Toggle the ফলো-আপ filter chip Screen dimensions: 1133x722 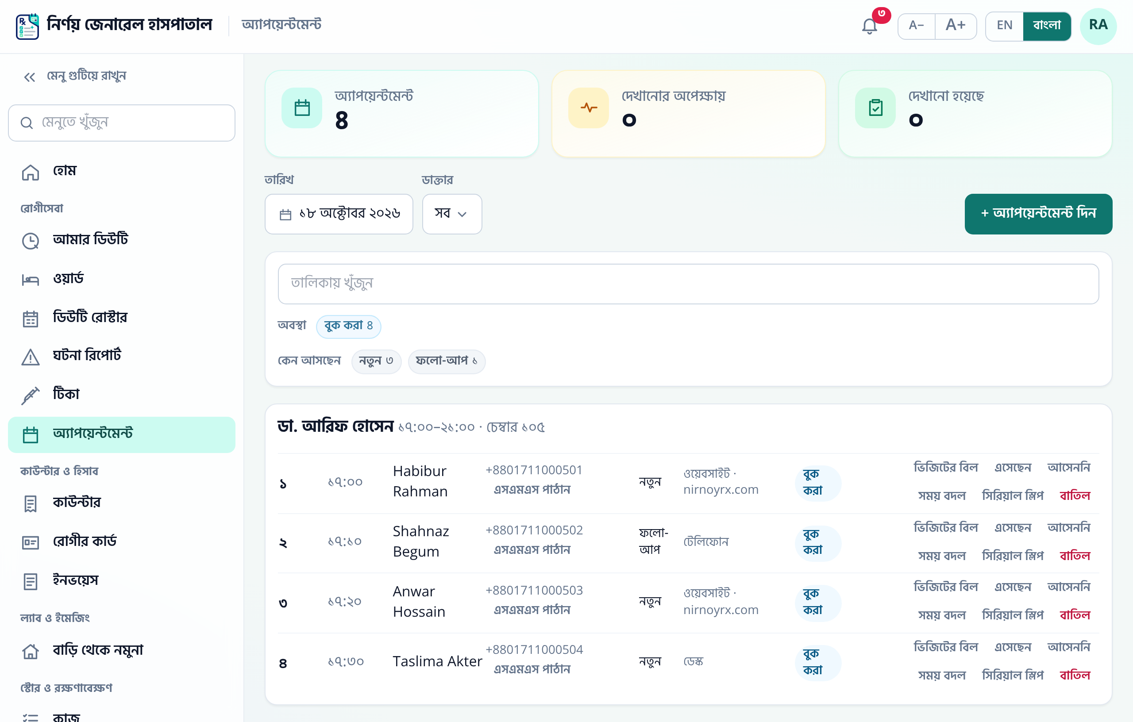click(x=446, y=361)
